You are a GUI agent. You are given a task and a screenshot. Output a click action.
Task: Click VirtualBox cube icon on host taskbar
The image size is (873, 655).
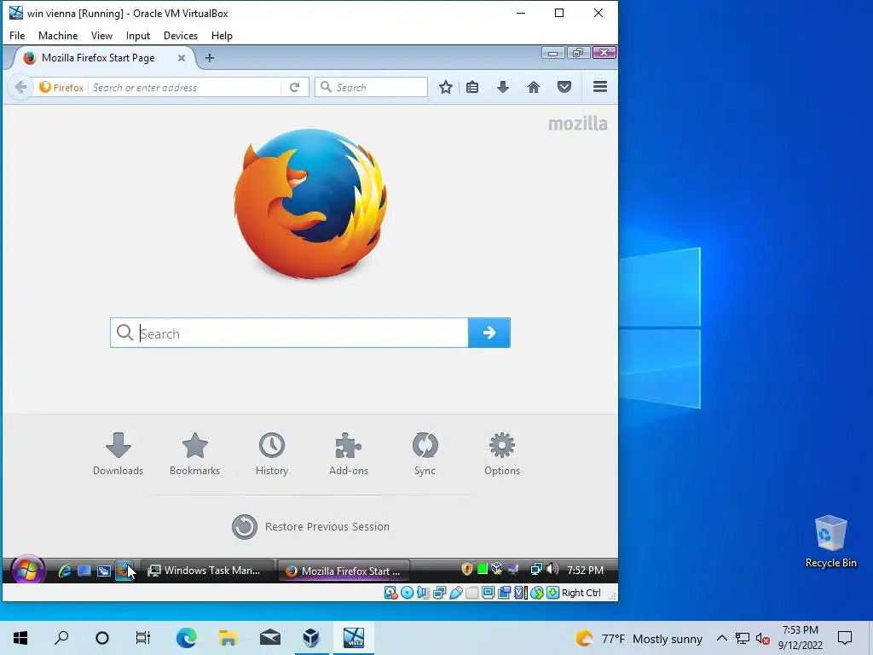click(x=311, y=638)
